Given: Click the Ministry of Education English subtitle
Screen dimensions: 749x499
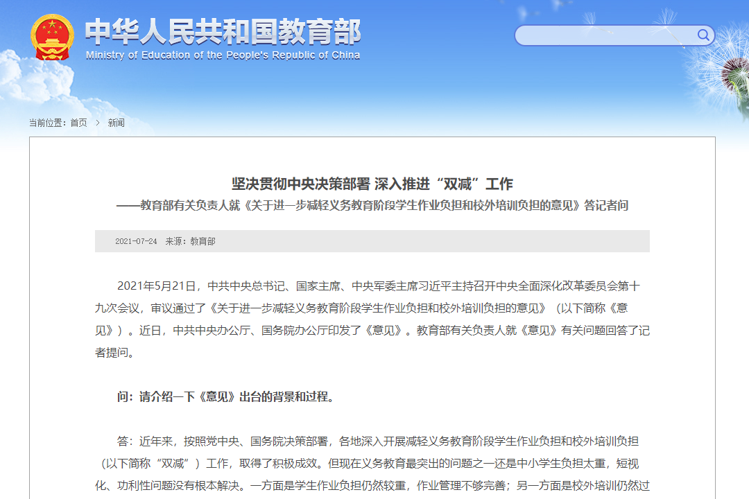Looking at the screenshot, I should [x=223, y=55].
